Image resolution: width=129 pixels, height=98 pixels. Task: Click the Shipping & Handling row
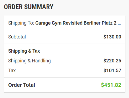point(64,61)
